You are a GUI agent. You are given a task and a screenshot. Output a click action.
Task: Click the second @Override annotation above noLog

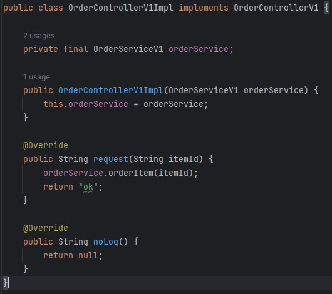pyautogui.click(x=46, y=228)
